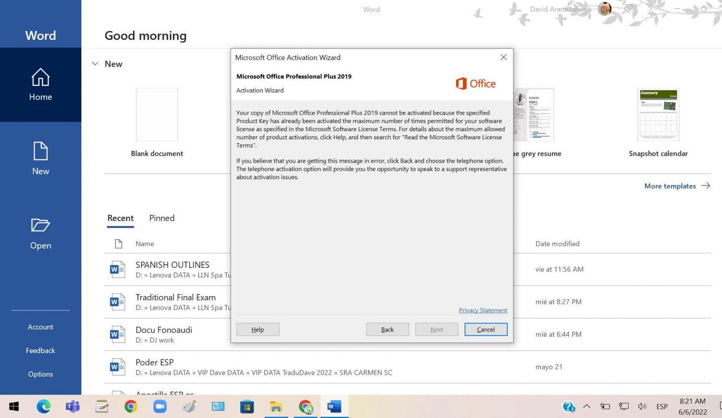Switch to the Pinned tab

click(162, 218)
